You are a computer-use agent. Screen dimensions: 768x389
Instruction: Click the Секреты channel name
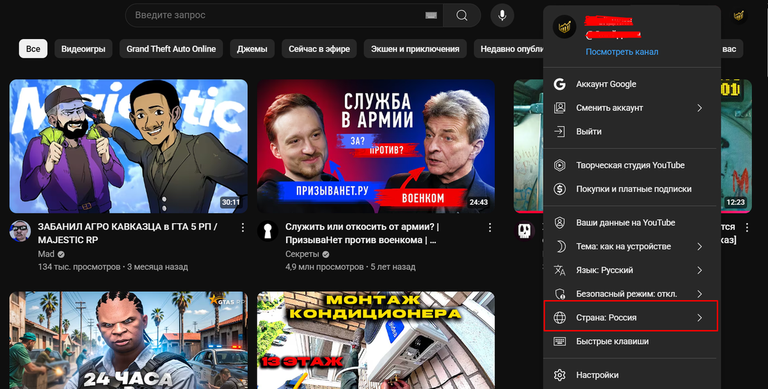point(302,254)
